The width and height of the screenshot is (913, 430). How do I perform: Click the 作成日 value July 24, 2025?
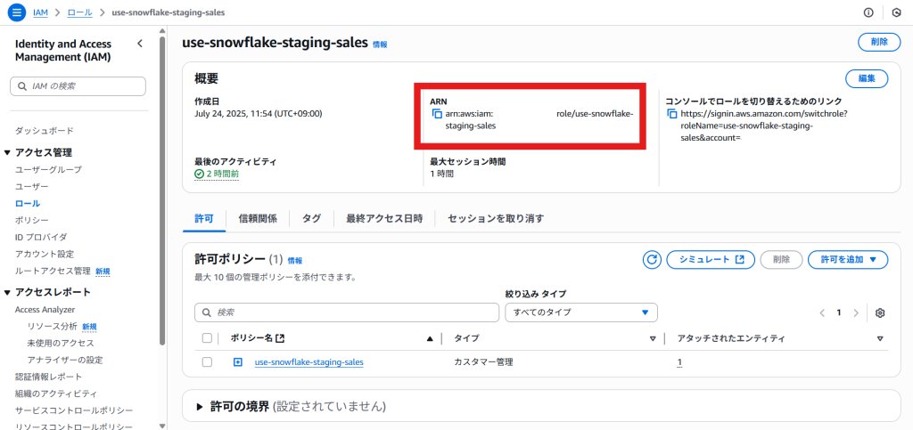[258, 113]
